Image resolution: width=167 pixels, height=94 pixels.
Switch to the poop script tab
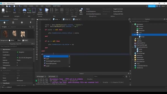point(76,19)
